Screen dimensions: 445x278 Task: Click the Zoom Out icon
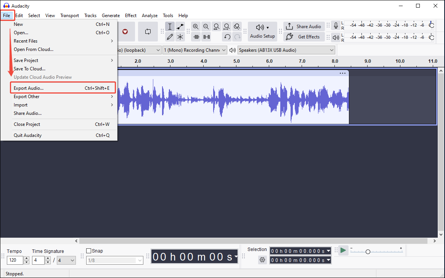[206, 27]
